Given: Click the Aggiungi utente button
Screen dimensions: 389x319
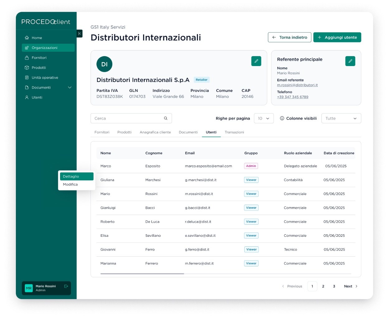Looking at the screenshot, I should coord(337,37).
